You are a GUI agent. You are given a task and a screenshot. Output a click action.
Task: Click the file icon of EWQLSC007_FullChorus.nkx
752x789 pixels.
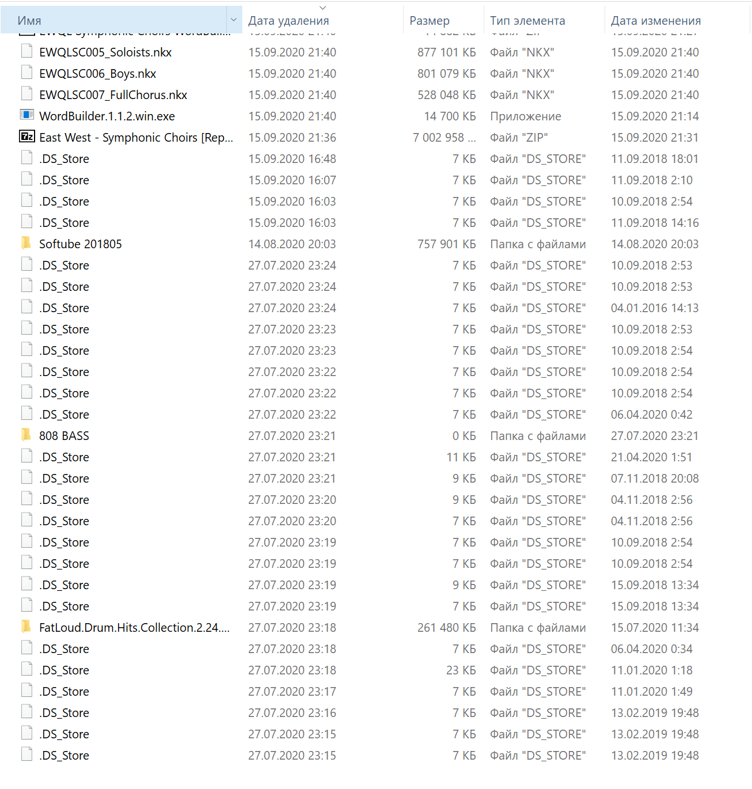coord(26,94)
